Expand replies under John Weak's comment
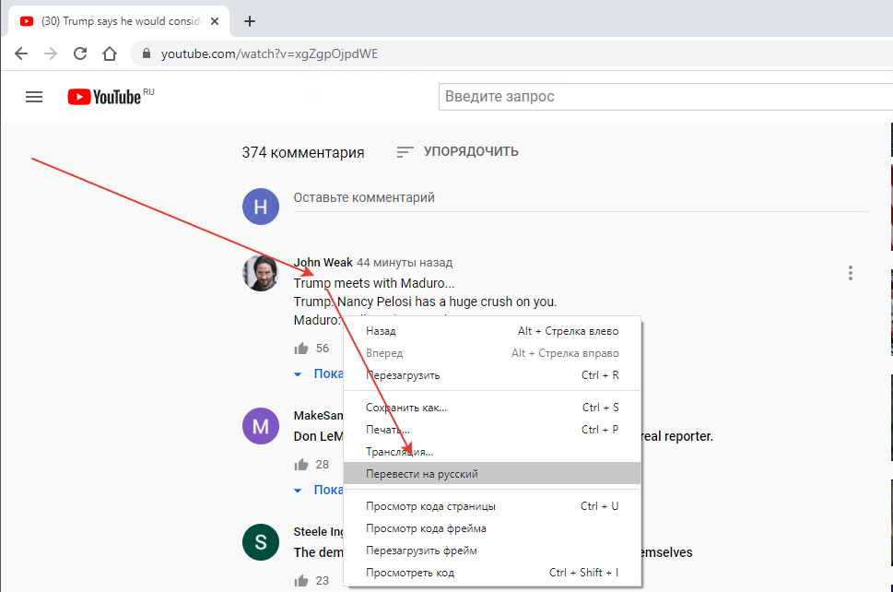Viewport: 893px width, 592px height. click(319, 374)
